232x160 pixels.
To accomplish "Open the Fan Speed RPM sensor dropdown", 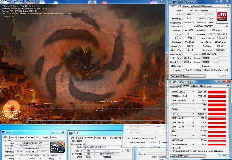I will [193, 114].
